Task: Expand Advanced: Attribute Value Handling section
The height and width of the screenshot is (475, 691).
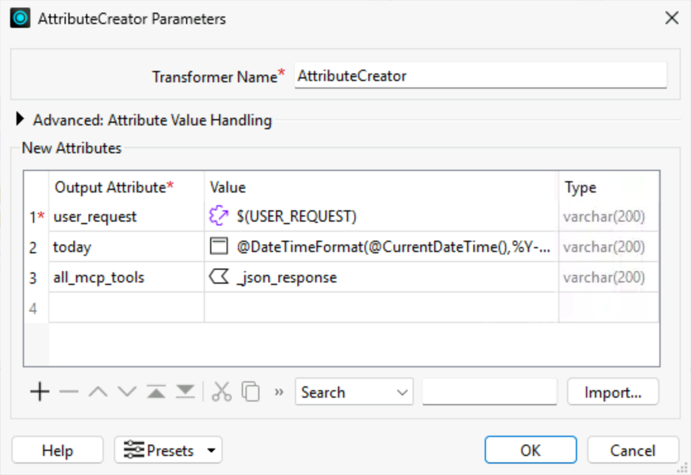Action: pyautogui.click(x=20, y=119)
